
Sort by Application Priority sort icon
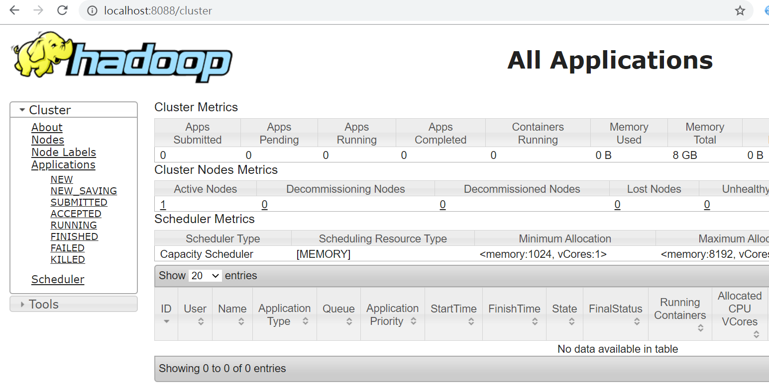tap(414, 321)
